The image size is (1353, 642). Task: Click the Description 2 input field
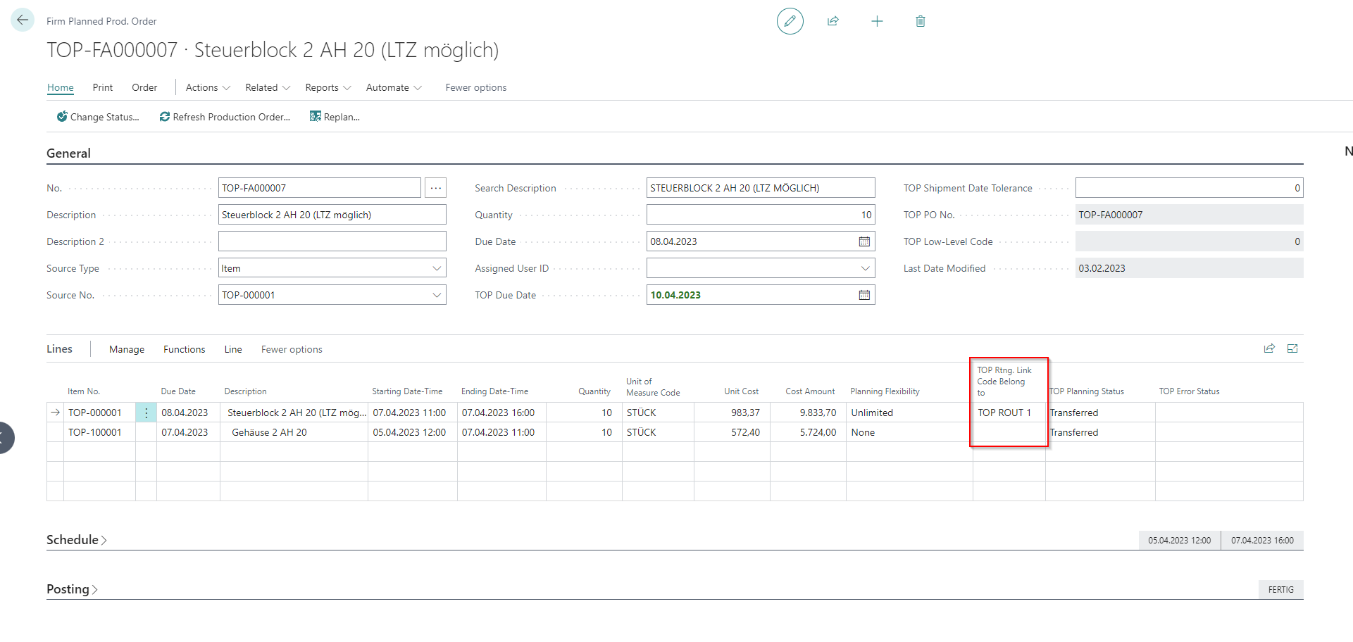(x=332, y=241)
